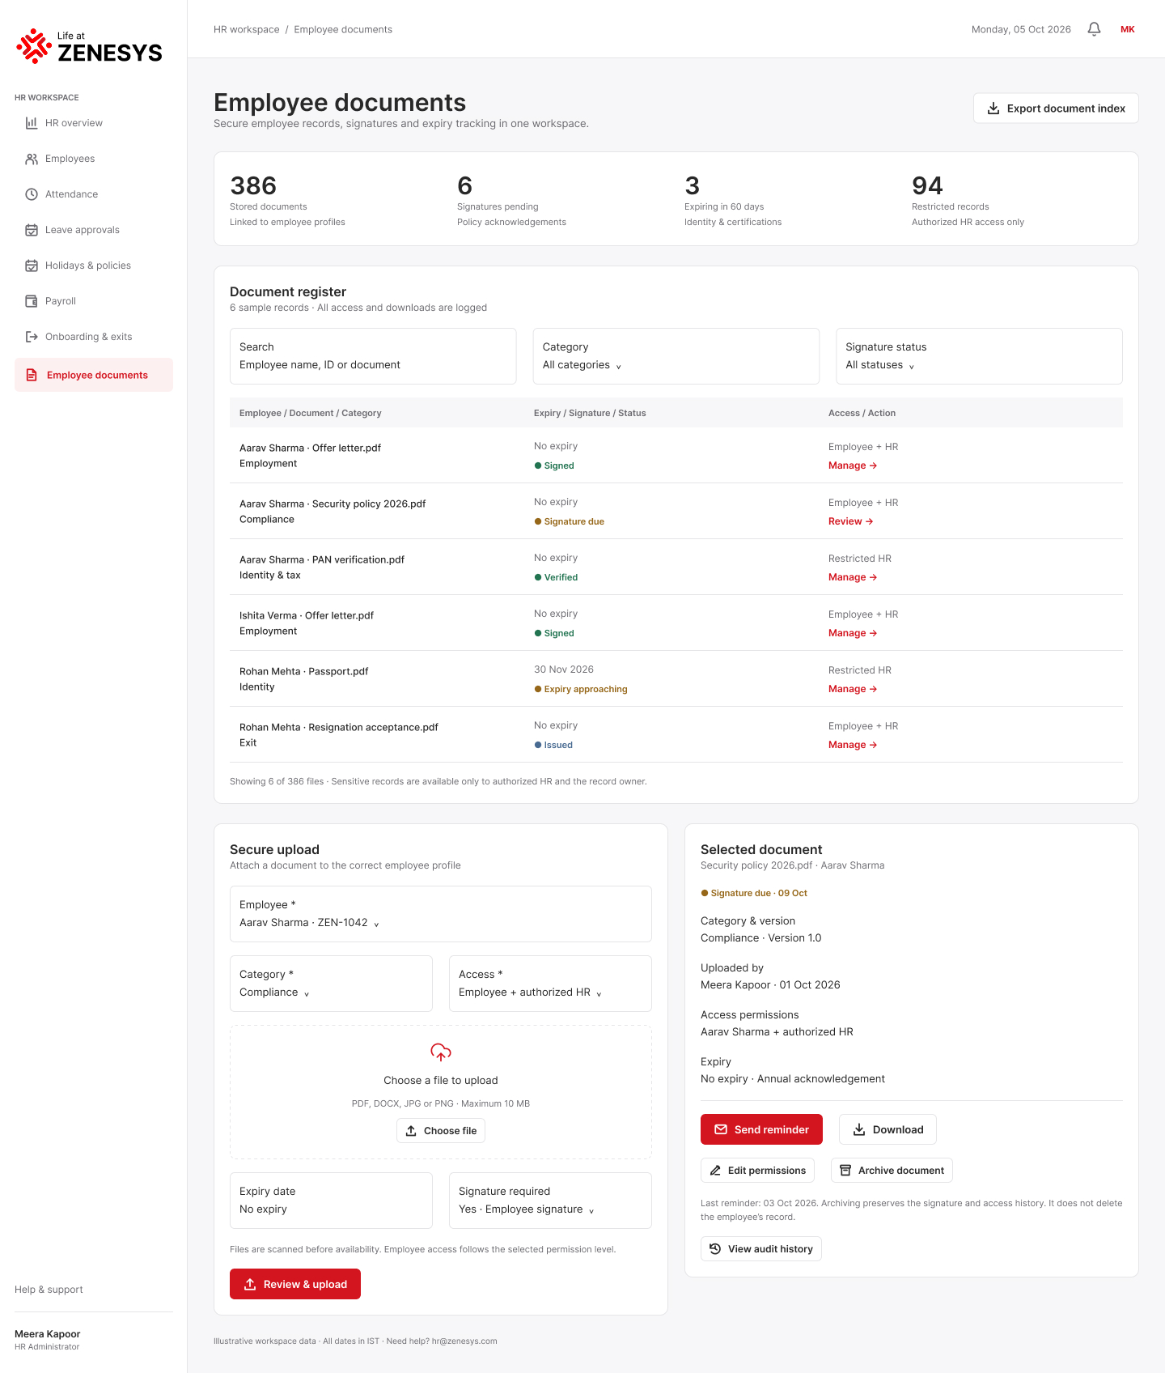Click Meera Kapoor profile at sidebar bottom

click(x=48, y=1340)
